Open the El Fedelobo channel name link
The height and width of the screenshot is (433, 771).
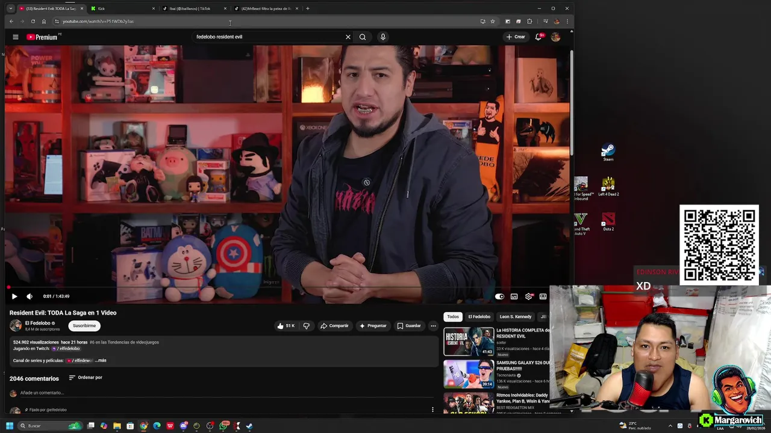(37, 323)
